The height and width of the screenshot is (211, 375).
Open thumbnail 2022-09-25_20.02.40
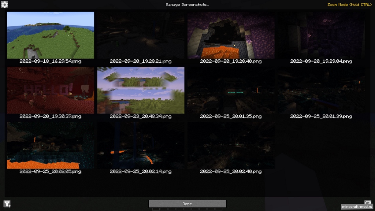tap(231, 145)
